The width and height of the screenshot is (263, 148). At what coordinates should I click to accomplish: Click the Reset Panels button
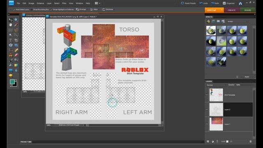pos(188,3)
